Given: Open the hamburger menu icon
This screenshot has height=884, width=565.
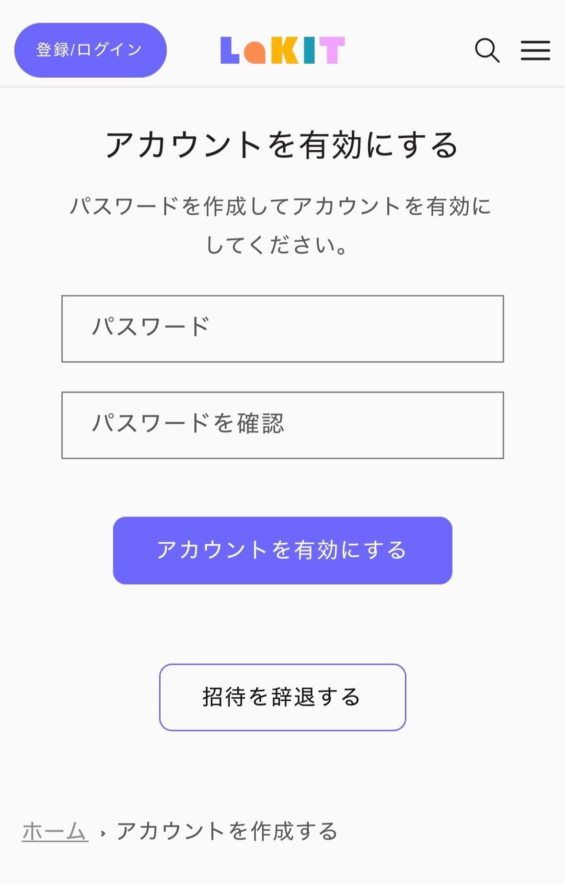Looking at the screenshot, I should tap(535, 50).
